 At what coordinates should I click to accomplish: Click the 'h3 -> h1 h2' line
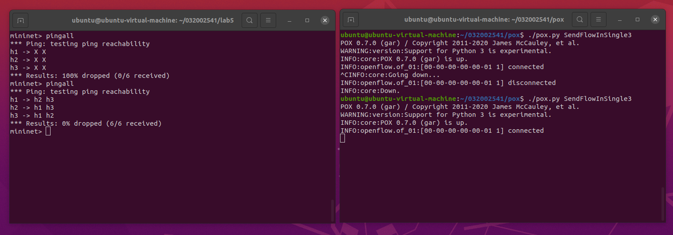(x=32, y=116)
